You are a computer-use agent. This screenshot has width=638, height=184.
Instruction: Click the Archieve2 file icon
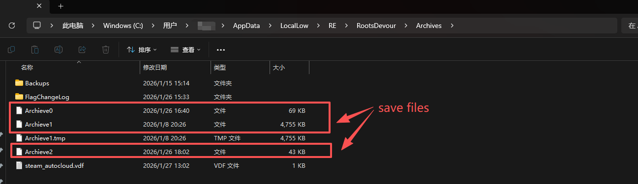(19, 152)
